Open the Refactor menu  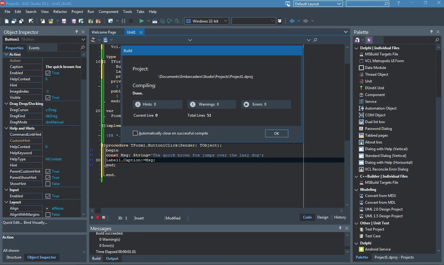pos(60,12)
